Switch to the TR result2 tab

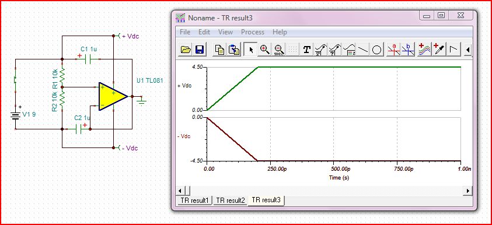click(231, 201)
